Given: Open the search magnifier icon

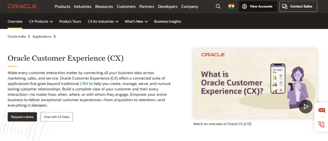Looking at the screenshot, I should [x=218, y=6].
